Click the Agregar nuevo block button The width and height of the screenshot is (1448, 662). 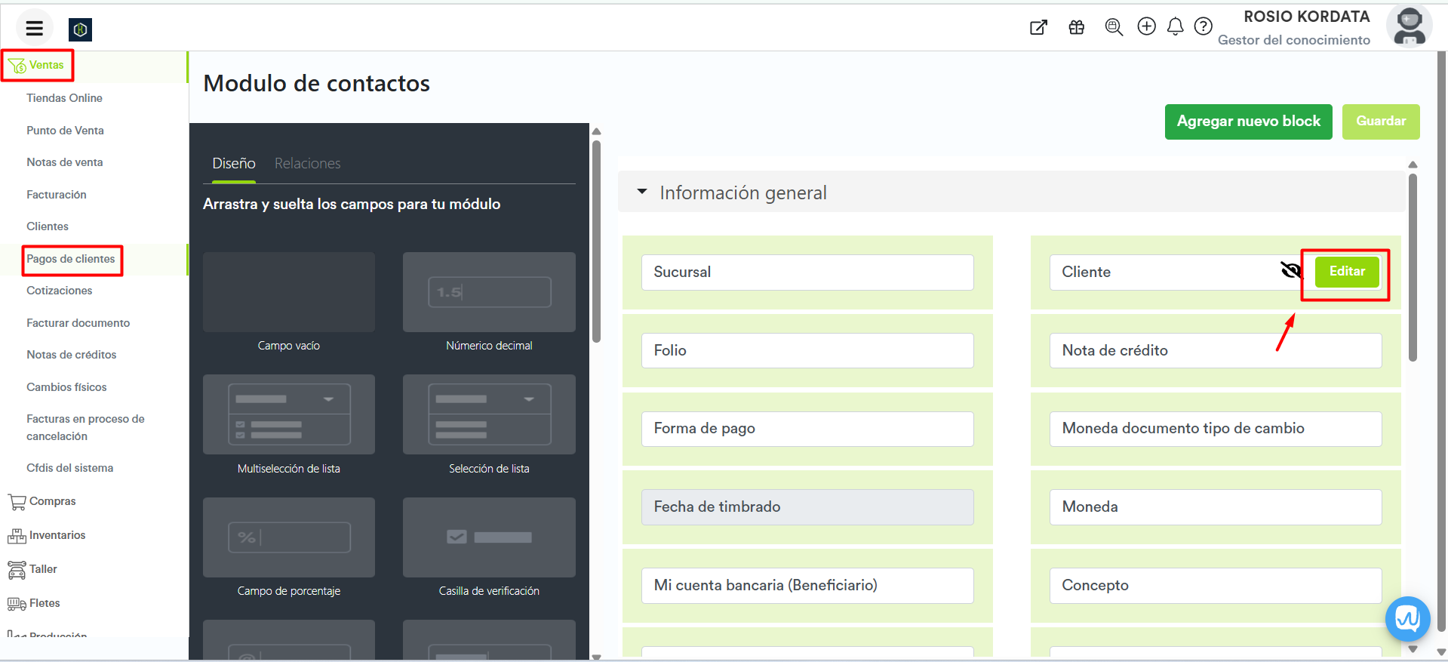(x=1248, y=122)
